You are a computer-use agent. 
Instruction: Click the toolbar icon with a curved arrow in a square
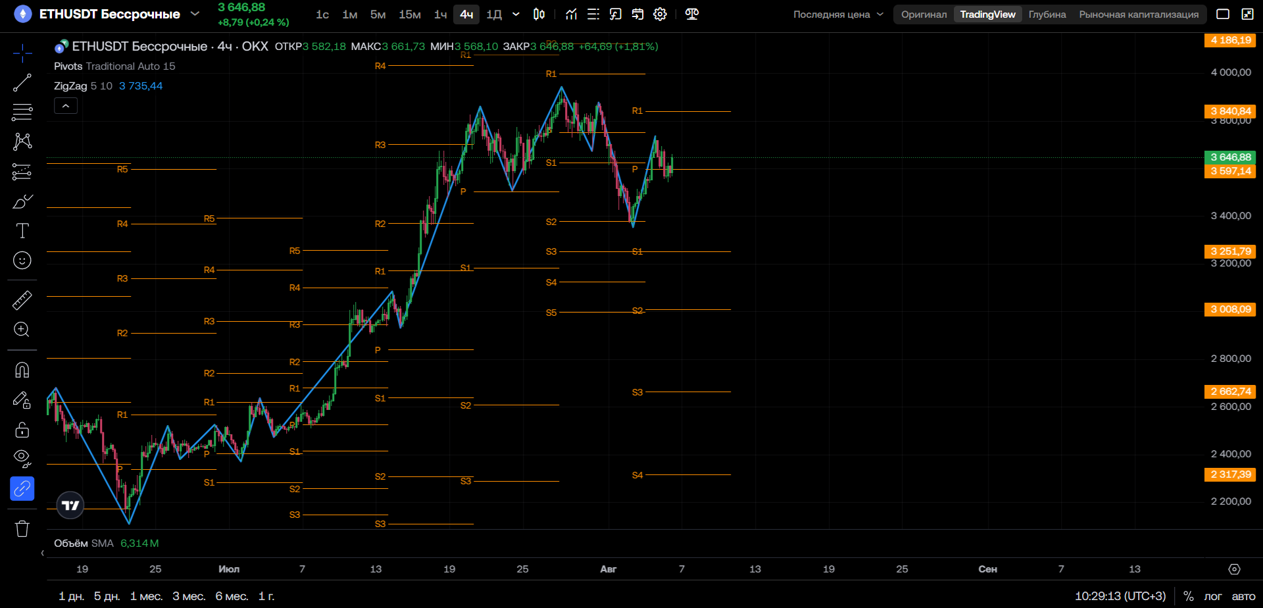[x=616, y=14]
